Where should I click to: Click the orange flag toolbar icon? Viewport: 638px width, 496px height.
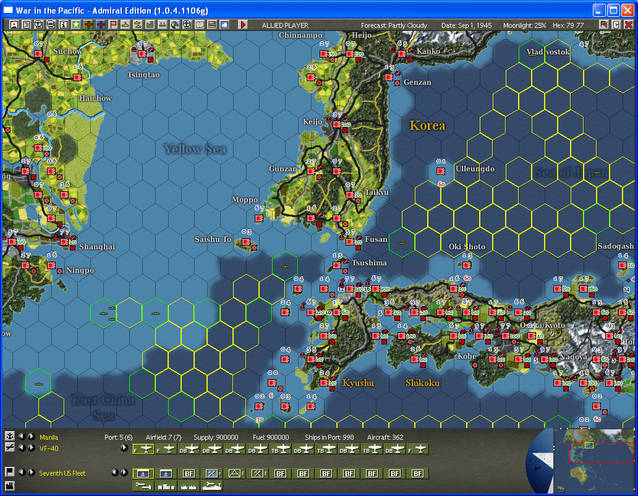pyautogui.click(x=113, y=24)
